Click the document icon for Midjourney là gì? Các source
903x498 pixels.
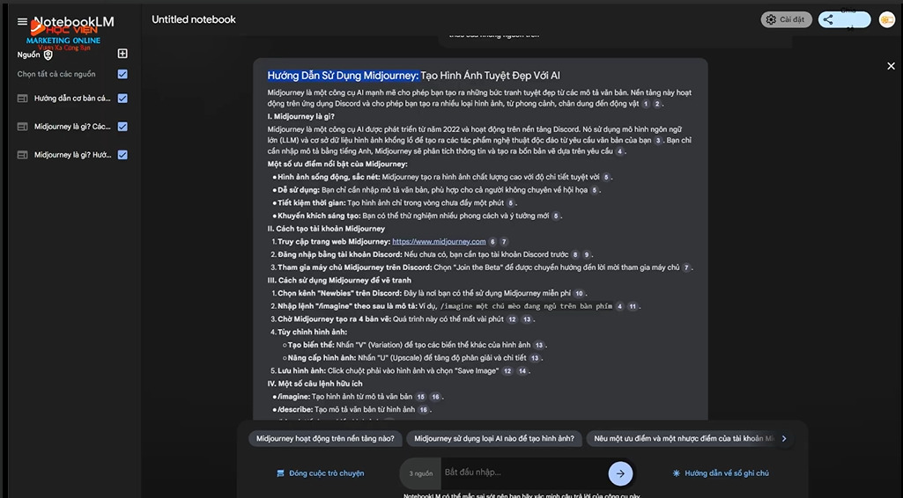click(x=22, y=127)
